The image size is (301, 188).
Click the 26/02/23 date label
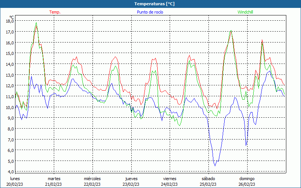coord(247,184)
